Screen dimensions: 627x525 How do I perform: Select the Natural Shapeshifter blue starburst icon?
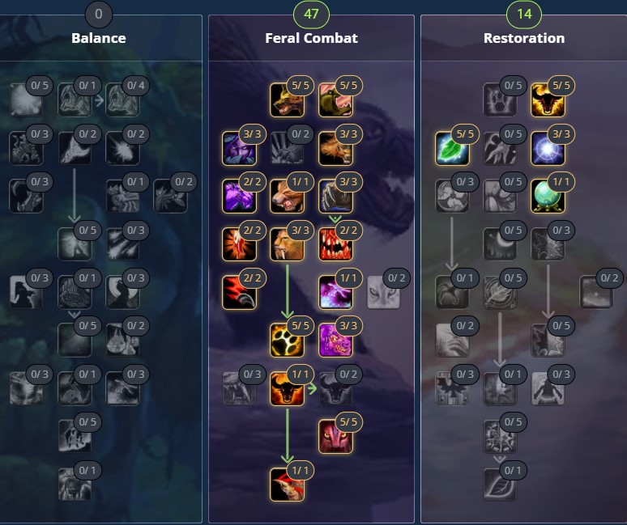pos(548,148)
